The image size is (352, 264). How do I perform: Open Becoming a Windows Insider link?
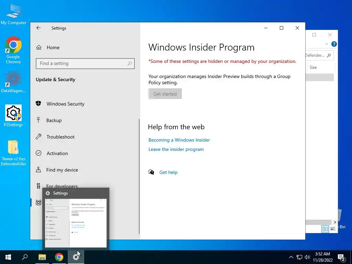point(179,140)
